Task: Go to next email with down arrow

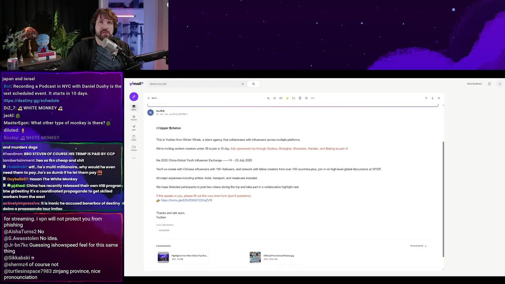Action: (432, 98)
